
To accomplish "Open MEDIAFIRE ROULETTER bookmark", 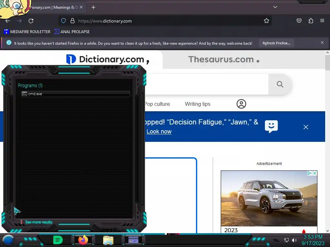I will pyautogui.click(x=27, y=32).
